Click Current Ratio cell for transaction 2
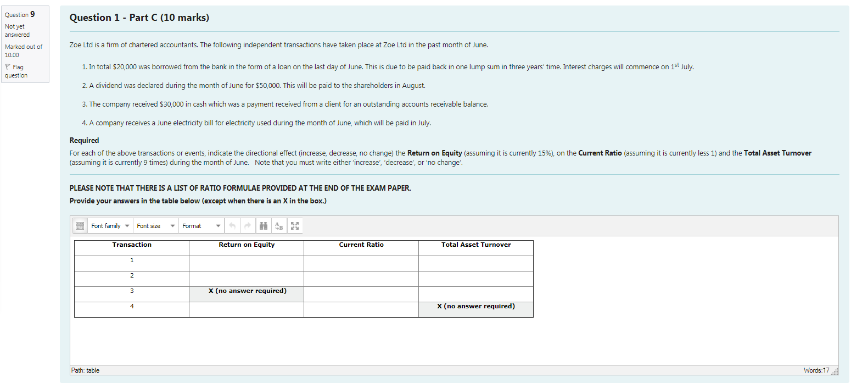 click(361, 279)
